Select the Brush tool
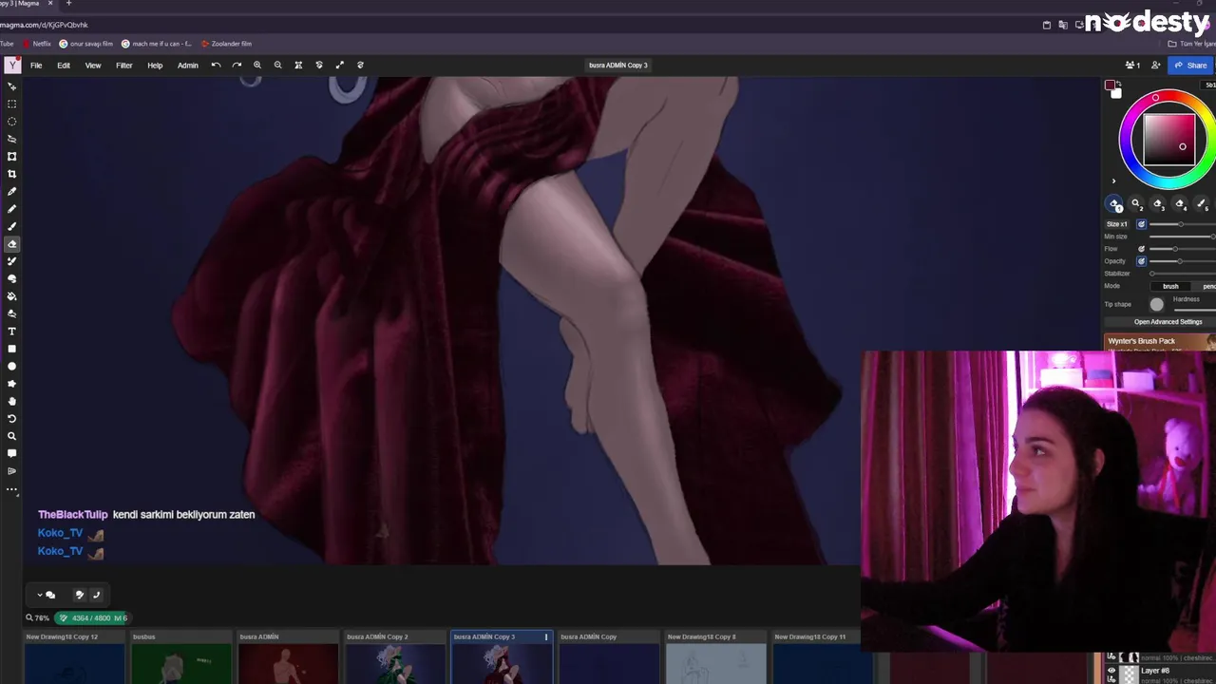Image resolution: width=1216 pixels, height=684 pixels. point(12,226)
